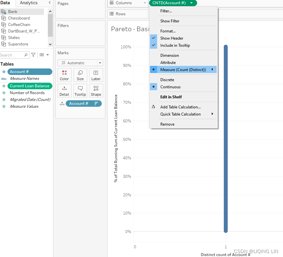Select the Measure Names field
The width and height of the screenshot is (283, 257).
pos(24,79)
